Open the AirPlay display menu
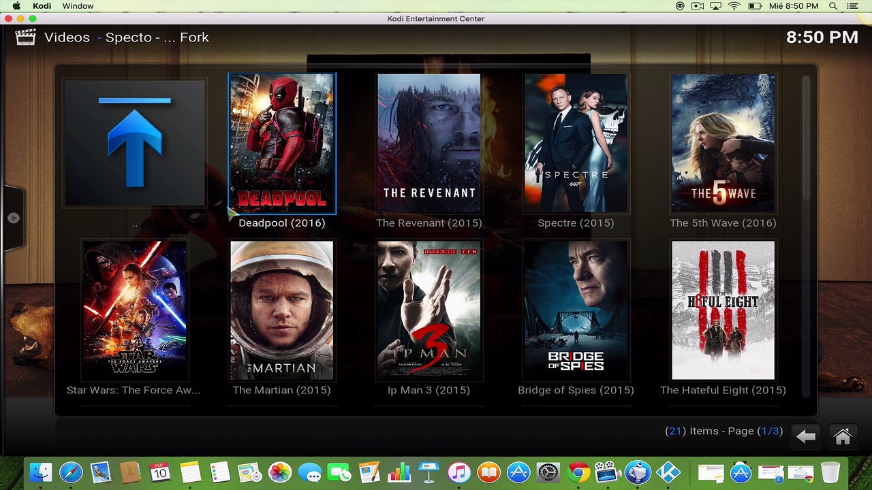The height and width of the screenshot is (490, 872). pyautogui.click(x=716, y=6)
